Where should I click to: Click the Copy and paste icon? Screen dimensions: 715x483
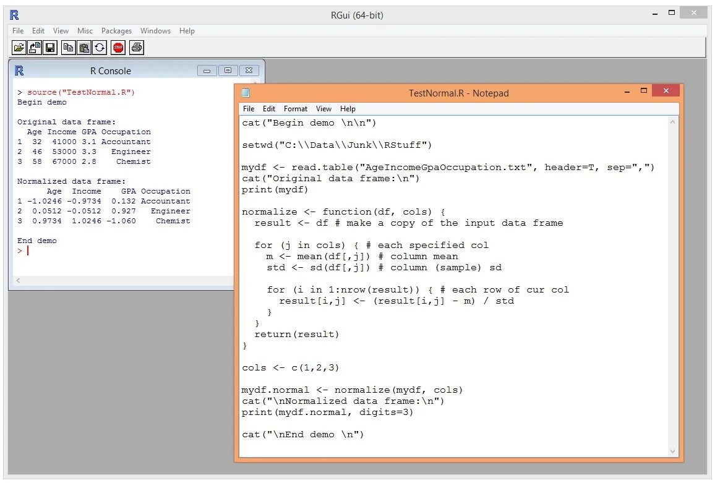coord(100,48)
